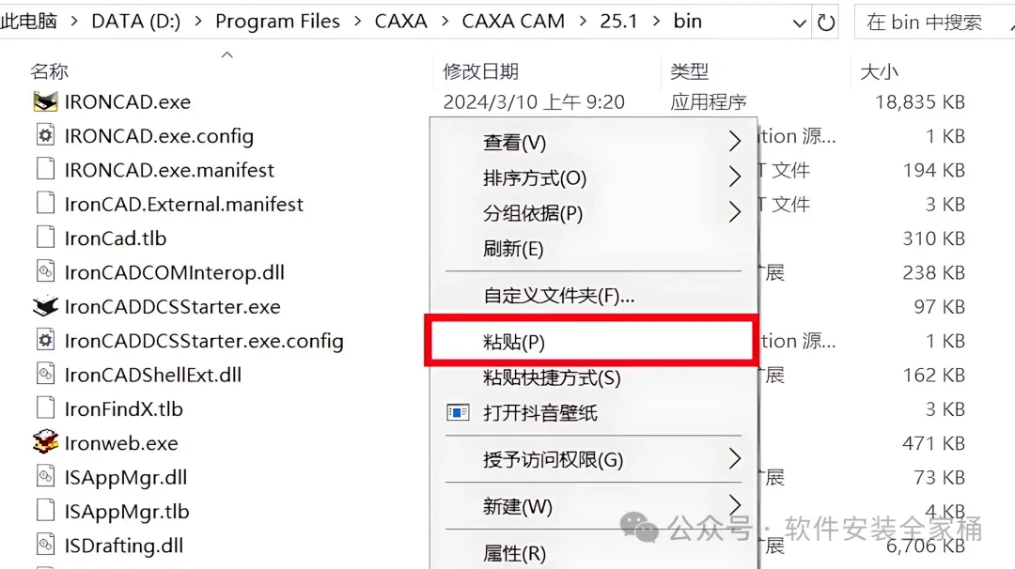
Task: Open 属性(R) from the context menu
Action: [515, 553]
